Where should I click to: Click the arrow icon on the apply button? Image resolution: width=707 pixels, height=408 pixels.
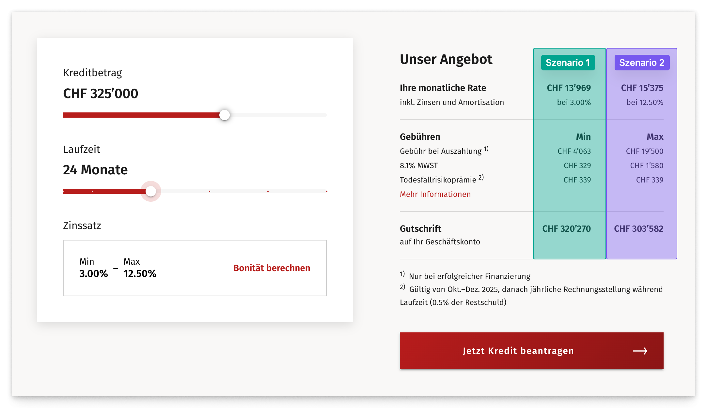(x=640, y=351)
